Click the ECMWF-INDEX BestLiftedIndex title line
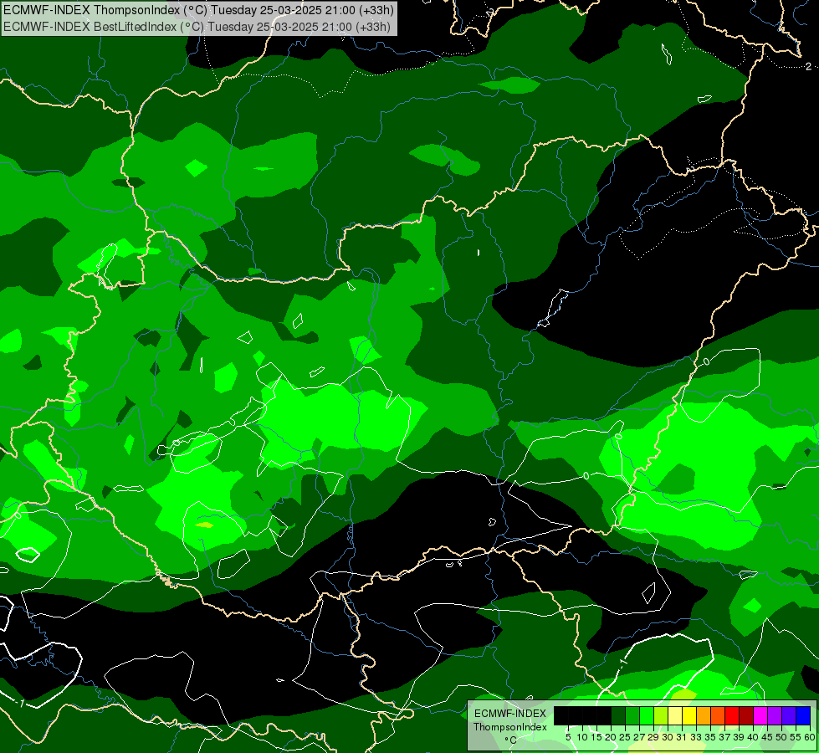This screenshot has height=753, width=819. pyautogui.click(x=197, y=26)
